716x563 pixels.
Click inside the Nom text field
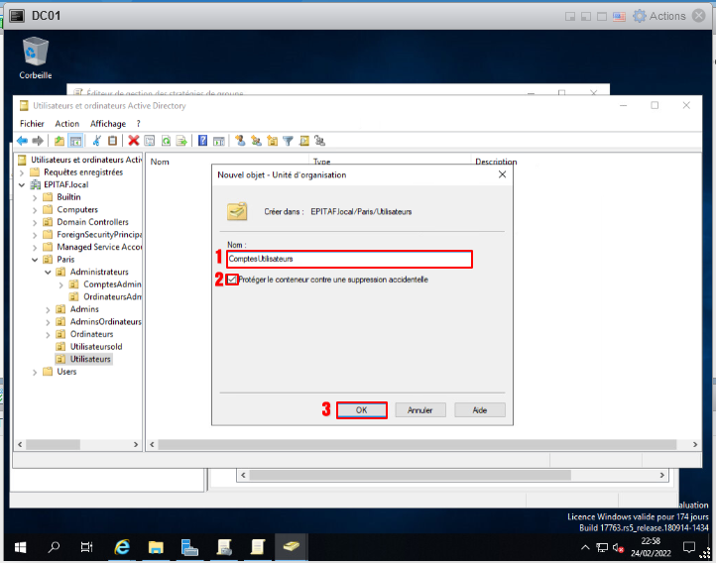(347, 259)
